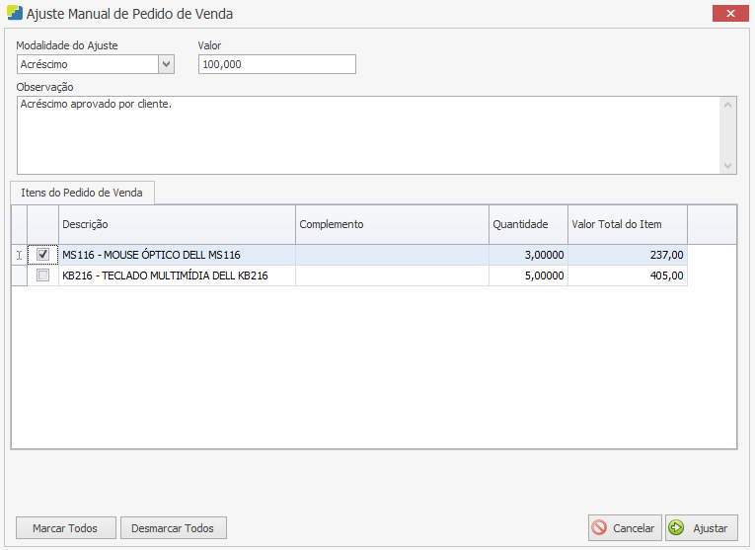Screen dimensions: 755x550
Task: Uncheck the MS116 mouse item checkbox
Action: point(42,255)
